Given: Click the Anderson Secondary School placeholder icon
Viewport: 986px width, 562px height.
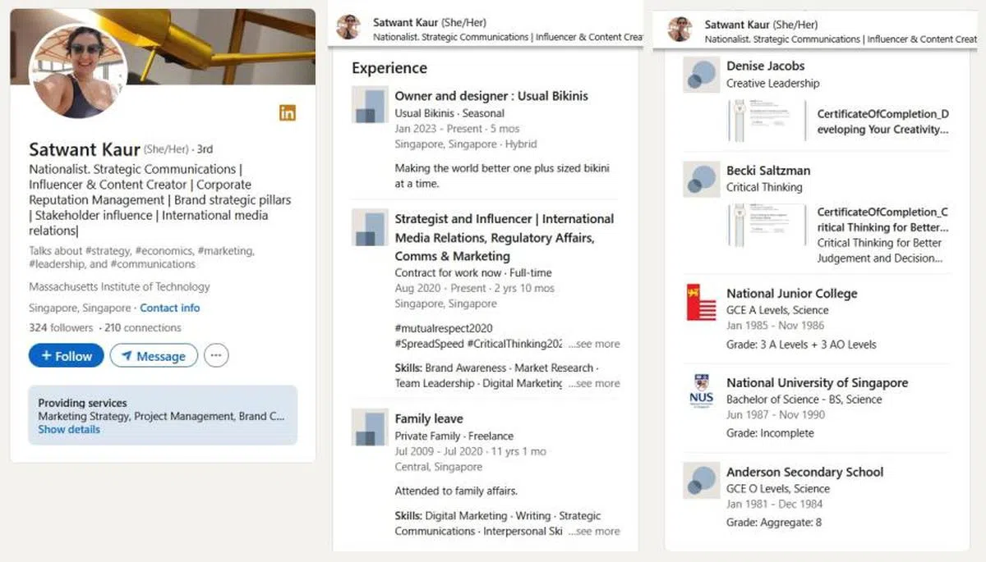Looking at the screenshot, I should pyautogui.click(x=701, y=481).
